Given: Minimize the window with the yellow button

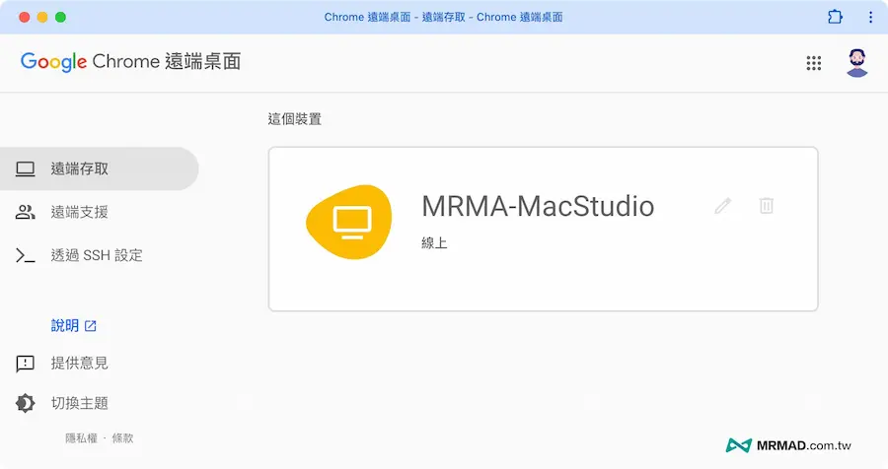Looking at the screenshot, I should pos(42,17).
